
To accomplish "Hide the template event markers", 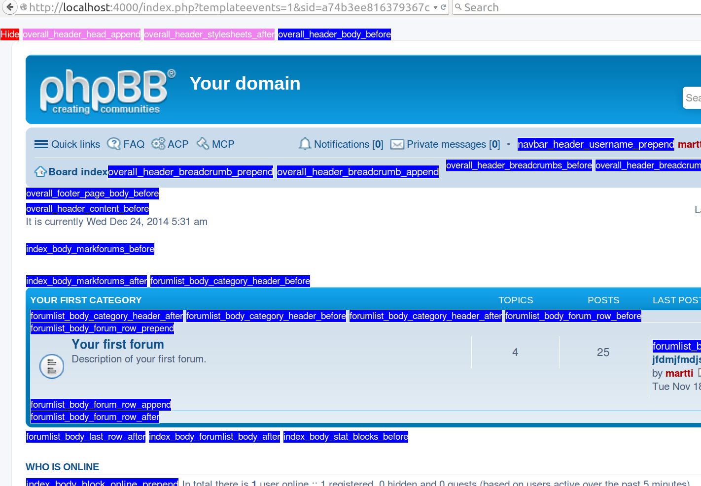I will click(10, 34).
